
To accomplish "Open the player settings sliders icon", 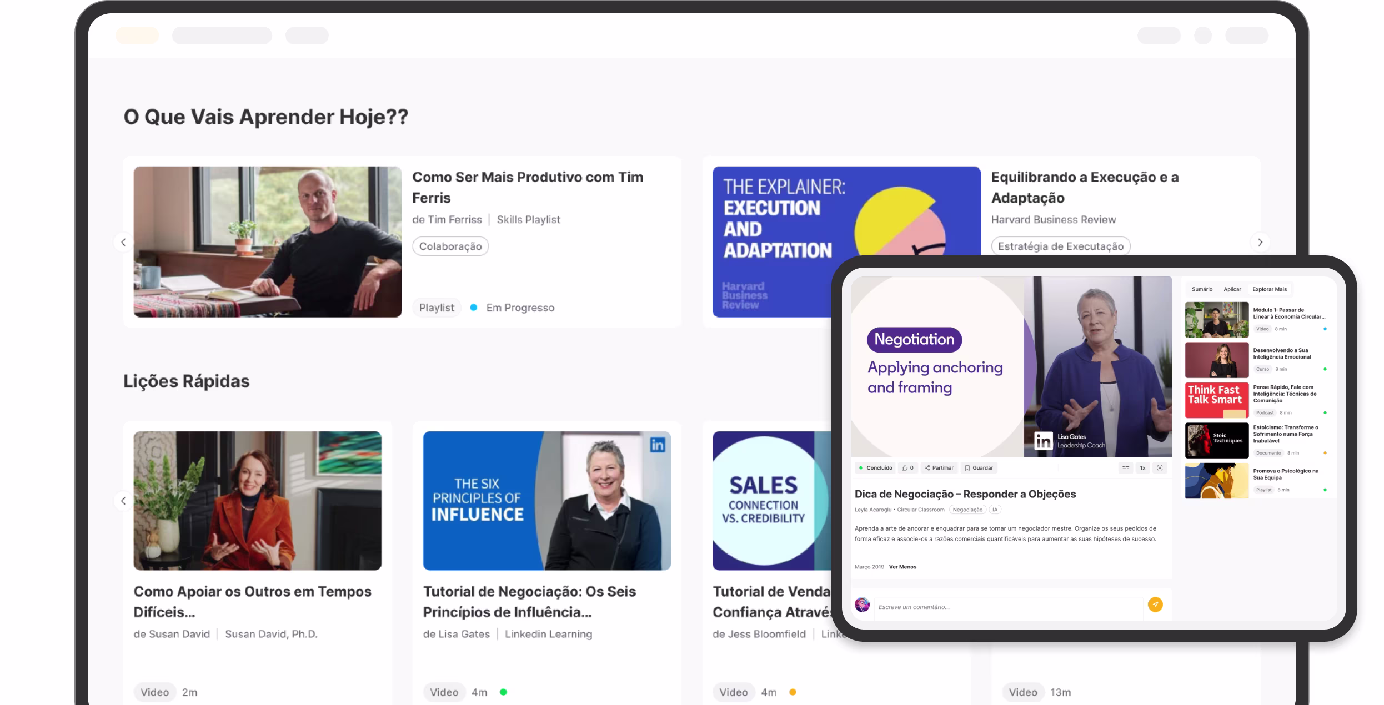I will [x=1126, y=468].
